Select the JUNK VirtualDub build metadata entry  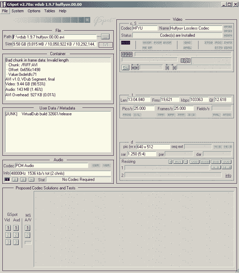(x=38, y=114)
